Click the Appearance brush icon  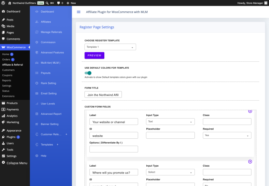[3, 130]
